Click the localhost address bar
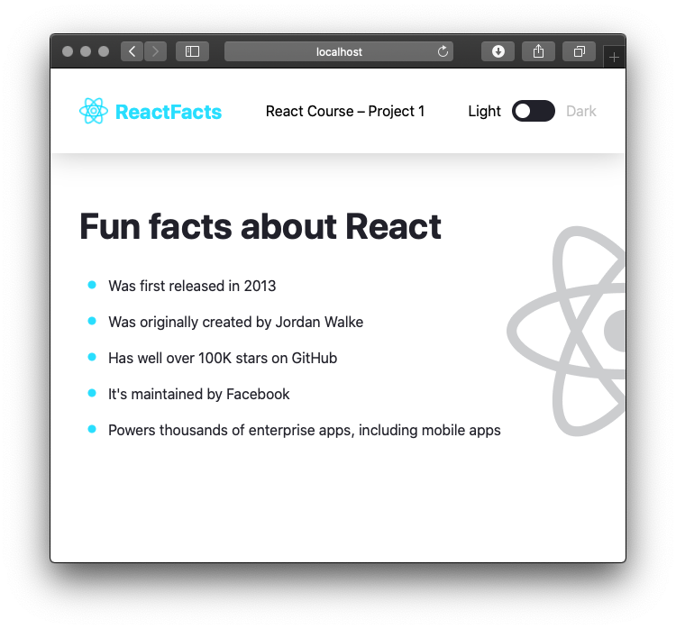 click(339, 51)
